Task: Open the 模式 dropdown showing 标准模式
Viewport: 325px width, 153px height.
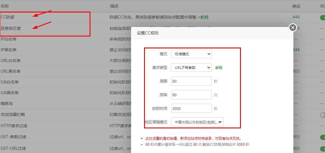Action: click(x=192, y=54)
